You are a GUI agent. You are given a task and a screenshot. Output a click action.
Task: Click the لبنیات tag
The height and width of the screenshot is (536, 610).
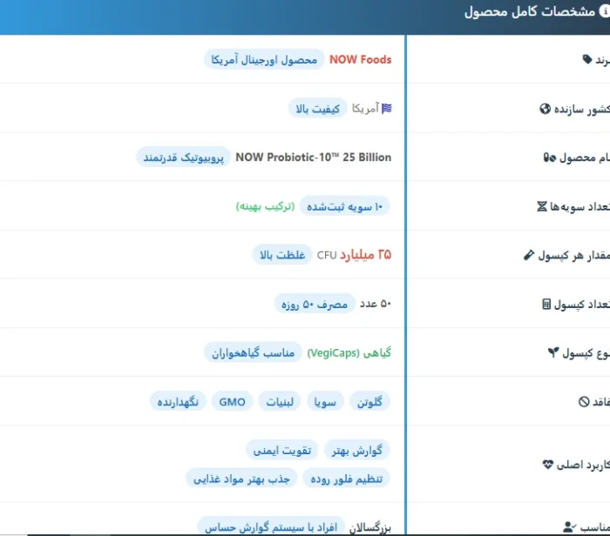(280, 402)
